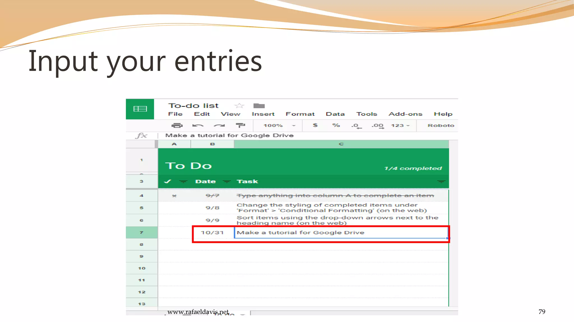The width and height of the screenshot is (574, 322).
Task: Open the Roboto font dropdown
Action: 441,126
